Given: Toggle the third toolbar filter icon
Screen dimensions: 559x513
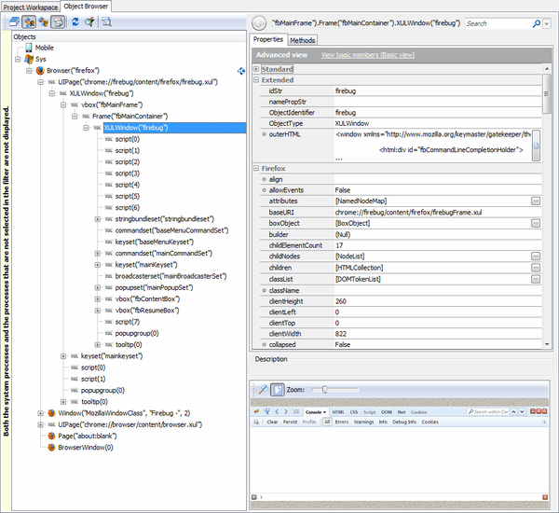Looking at the screenshot, I should [45, 21].
